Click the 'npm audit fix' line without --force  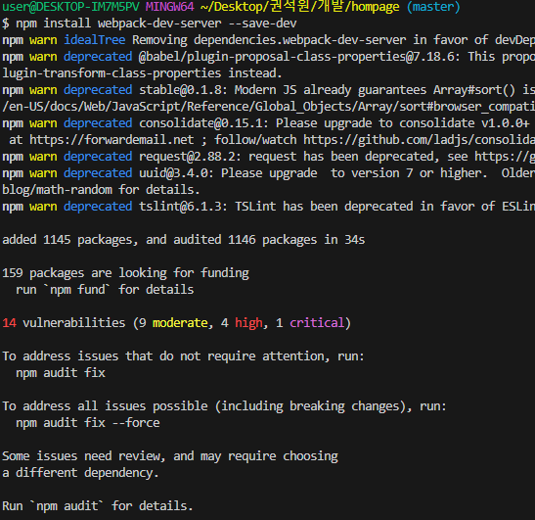[x=61, y=373]
